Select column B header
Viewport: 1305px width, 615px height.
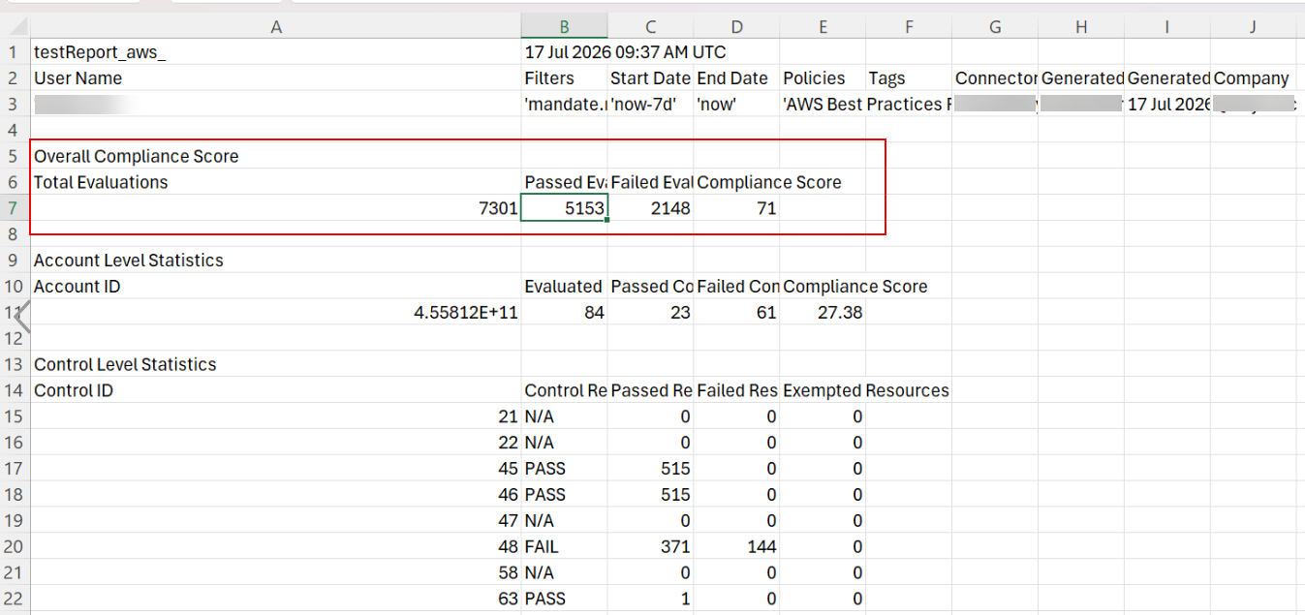[x=565, y=27]
